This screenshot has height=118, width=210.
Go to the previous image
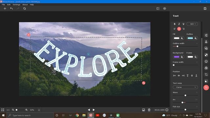(x=89, y=110)
